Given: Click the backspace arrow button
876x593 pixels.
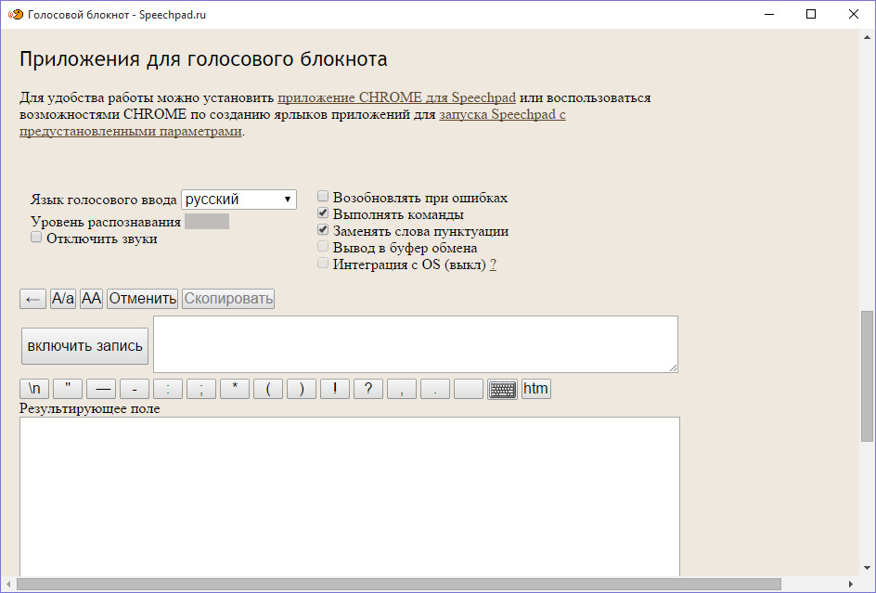Looking at the screenshot, I should tap(33, 299).
